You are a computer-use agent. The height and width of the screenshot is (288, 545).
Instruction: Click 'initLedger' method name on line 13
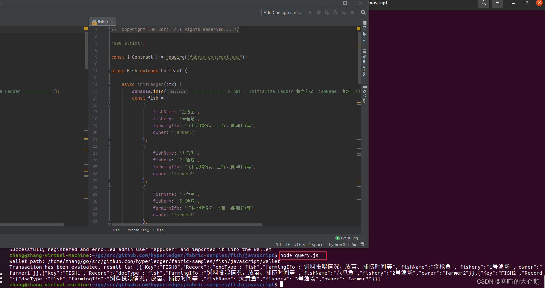pyautogui.click(x=150, y=85)
